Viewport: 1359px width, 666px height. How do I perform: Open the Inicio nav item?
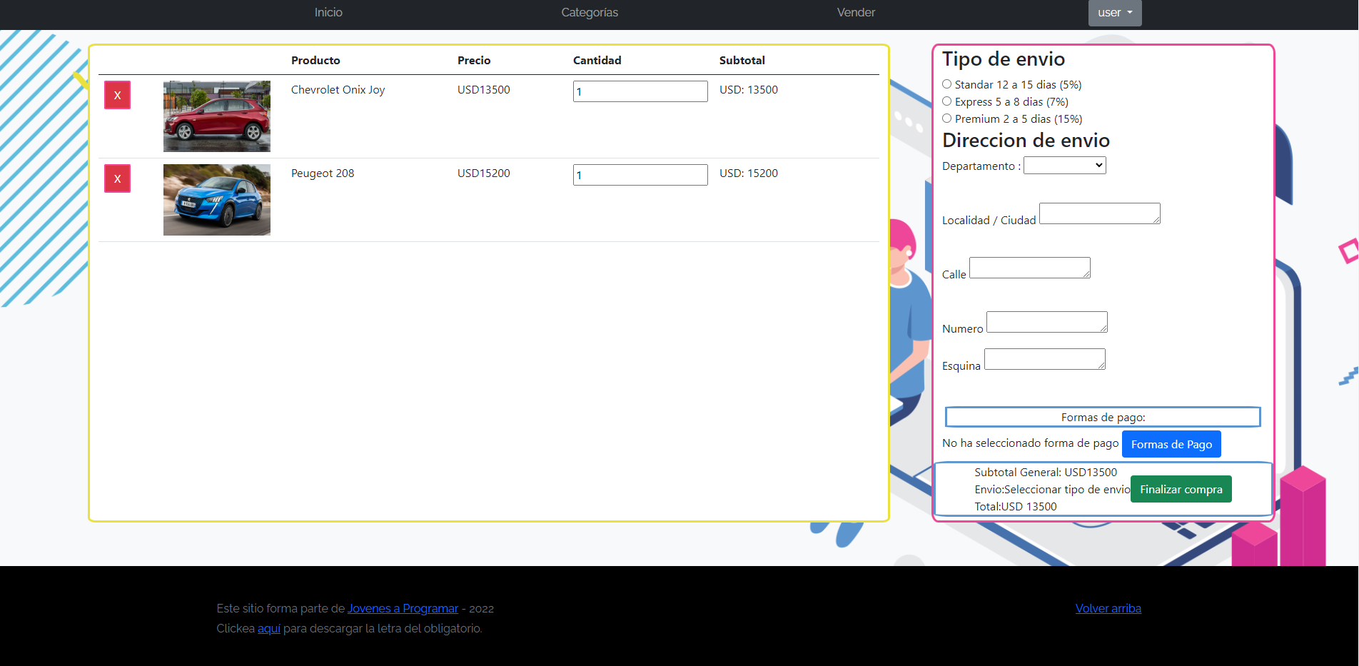(328, 12)
